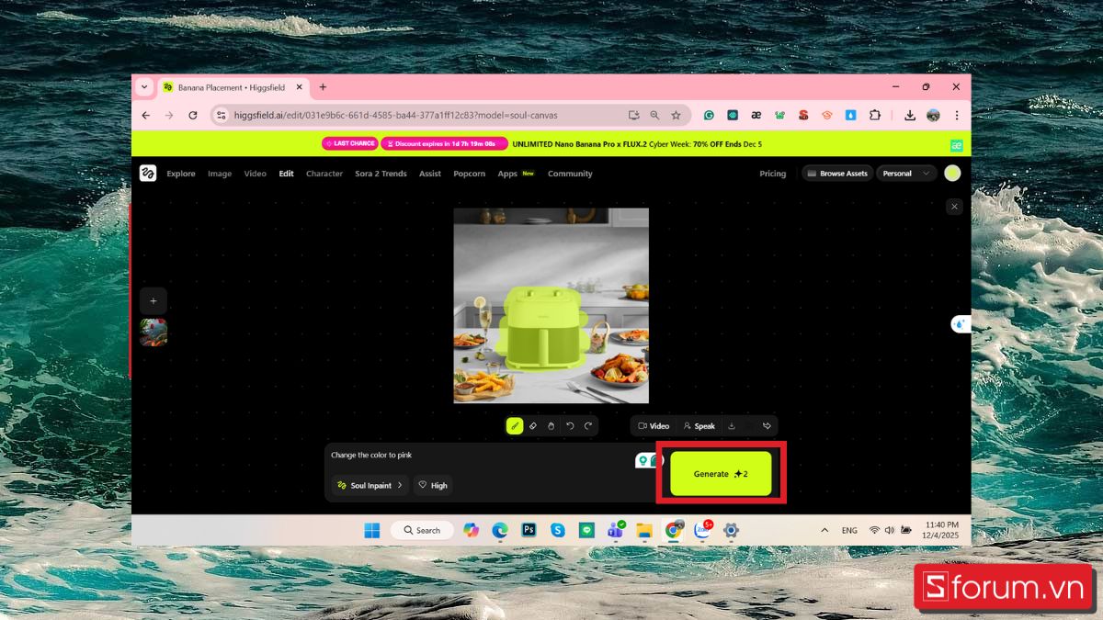Click the discount expires countdown badge
1103x620 pixels.
pos(444,143)
